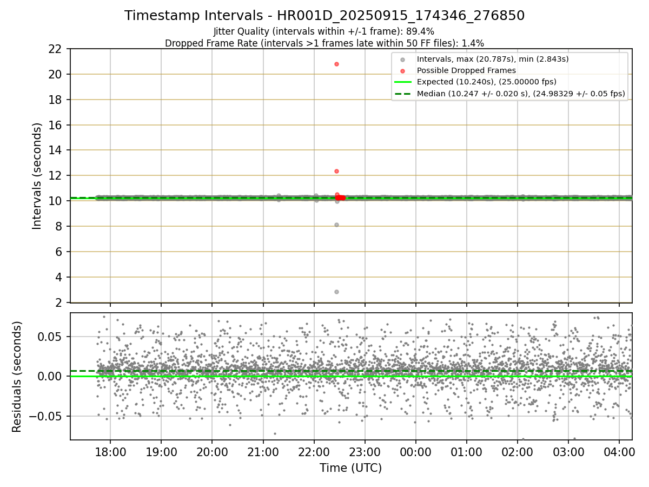Click the red dot marker in legend

(x=402, y=71)
